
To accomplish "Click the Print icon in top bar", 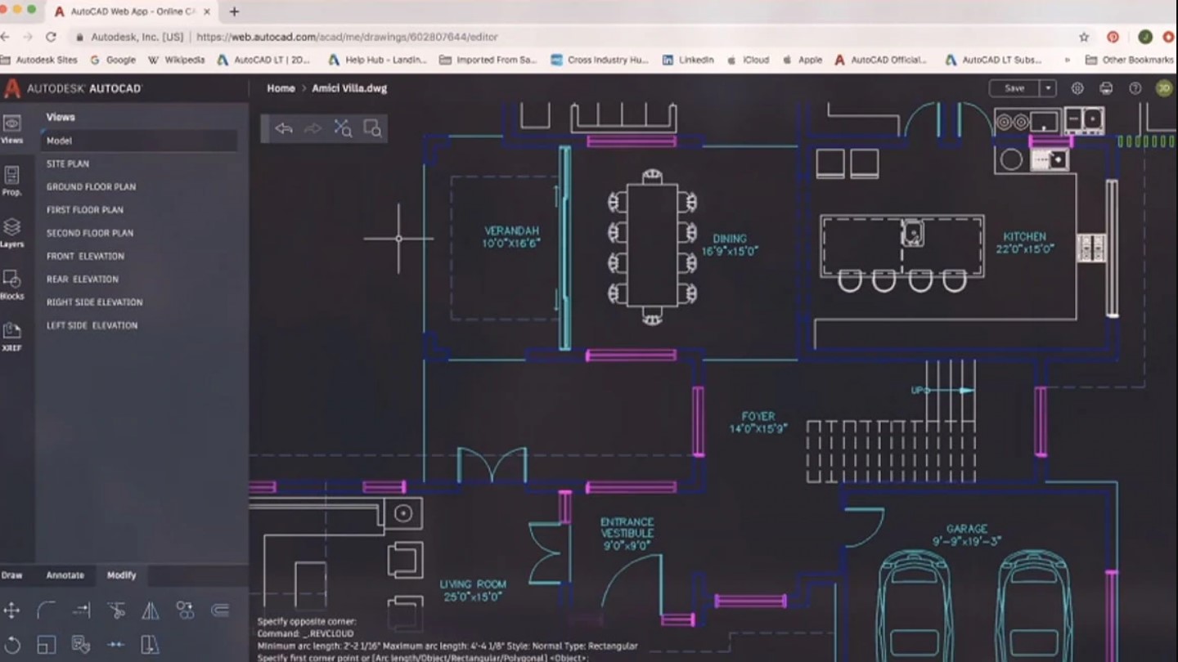I will pos(1106,87).
